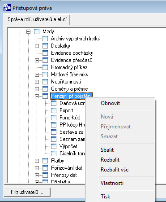Click the icon beside Přenosy dat
Image resolution: width=166 pixels, height=202 pixels.
[x=45, y=175]
